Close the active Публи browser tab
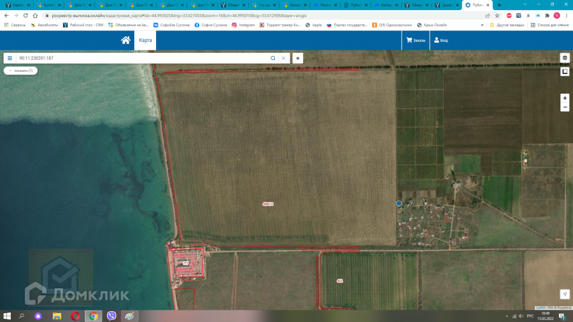This screenshot has width=573, height=322. [488, 5]
